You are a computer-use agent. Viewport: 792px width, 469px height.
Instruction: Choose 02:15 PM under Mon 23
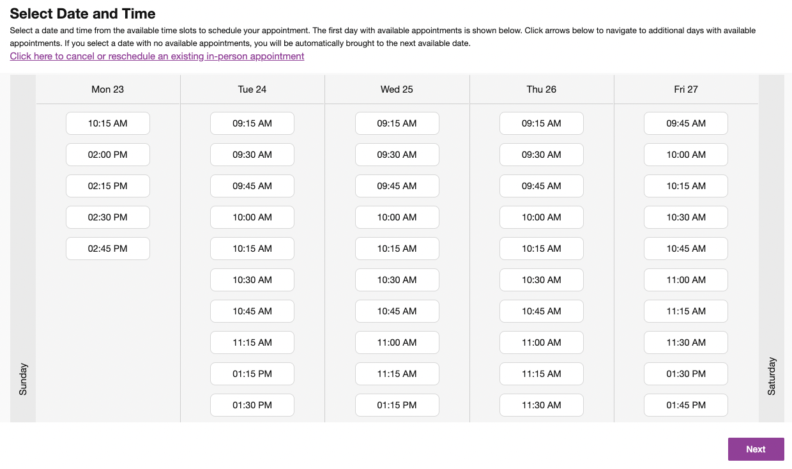pos(108,186)
